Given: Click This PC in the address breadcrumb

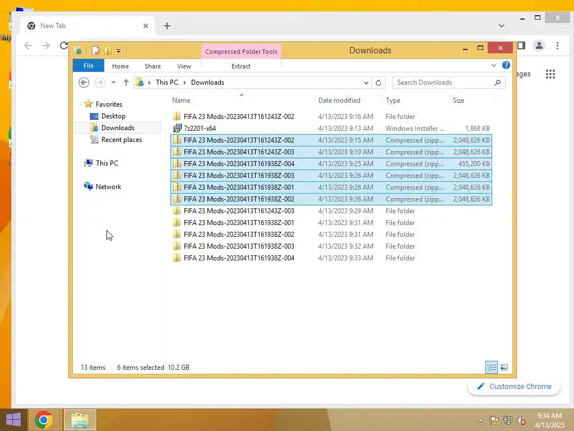Looking at the screenshot, I should pos(166,82).
